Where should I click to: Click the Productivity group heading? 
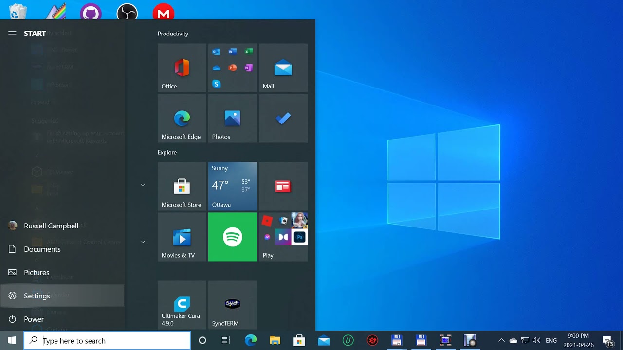click(173, 34)
